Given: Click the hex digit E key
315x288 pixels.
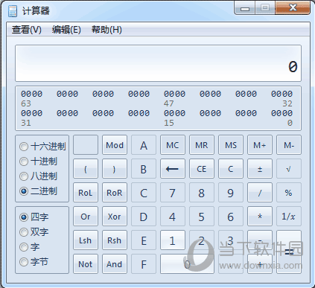Looking at the screenshot, I should [x=144, y=240].
